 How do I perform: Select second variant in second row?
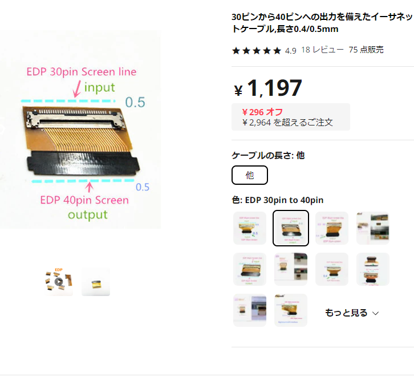point(291,269)
